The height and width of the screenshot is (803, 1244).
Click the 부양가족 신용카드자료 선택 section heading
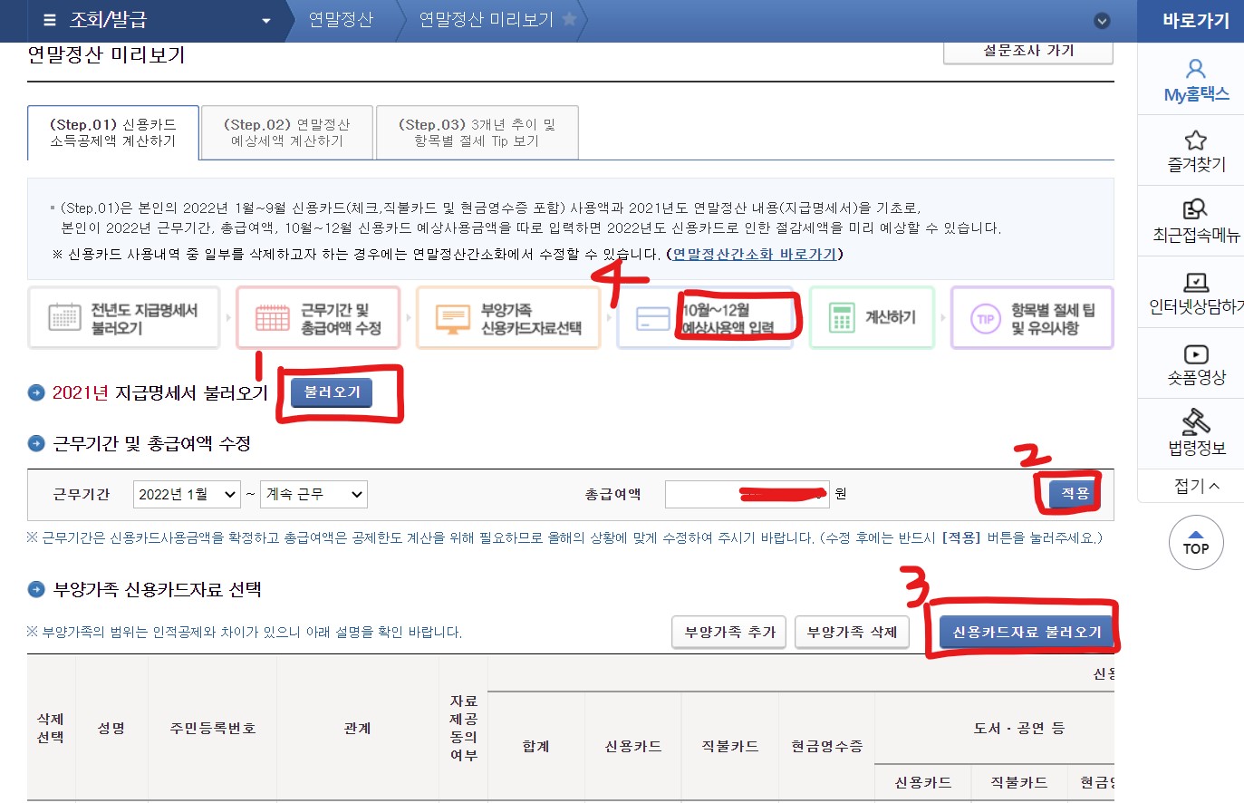[157, 589]
